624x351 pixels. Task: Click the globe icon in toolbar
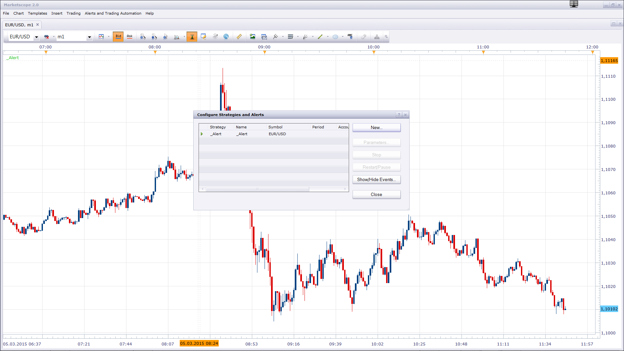click(x=226, y=37)
